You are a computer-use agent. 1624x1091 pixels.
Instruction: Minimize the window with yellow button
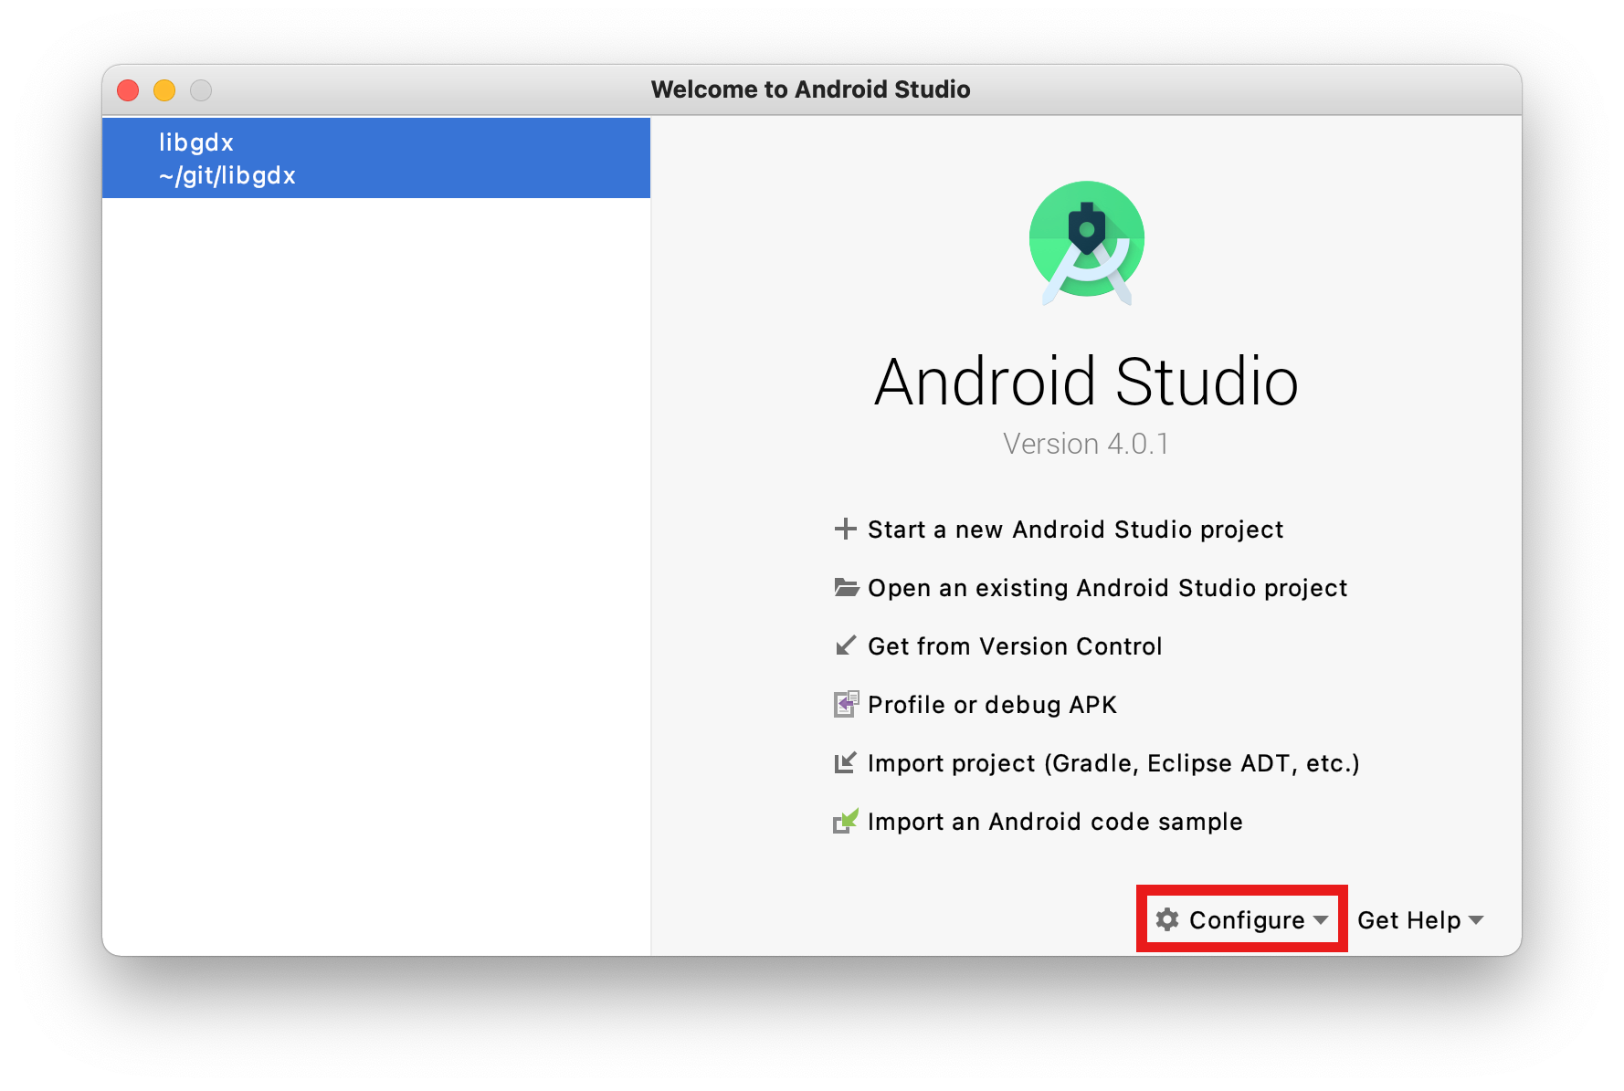click(164, 90)
